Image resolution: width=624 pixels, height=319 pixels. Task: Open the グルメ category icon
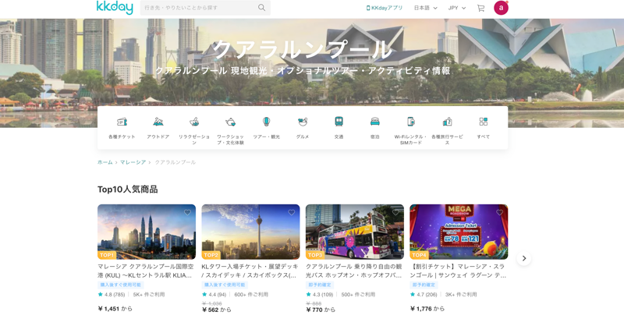click(303, 122)
